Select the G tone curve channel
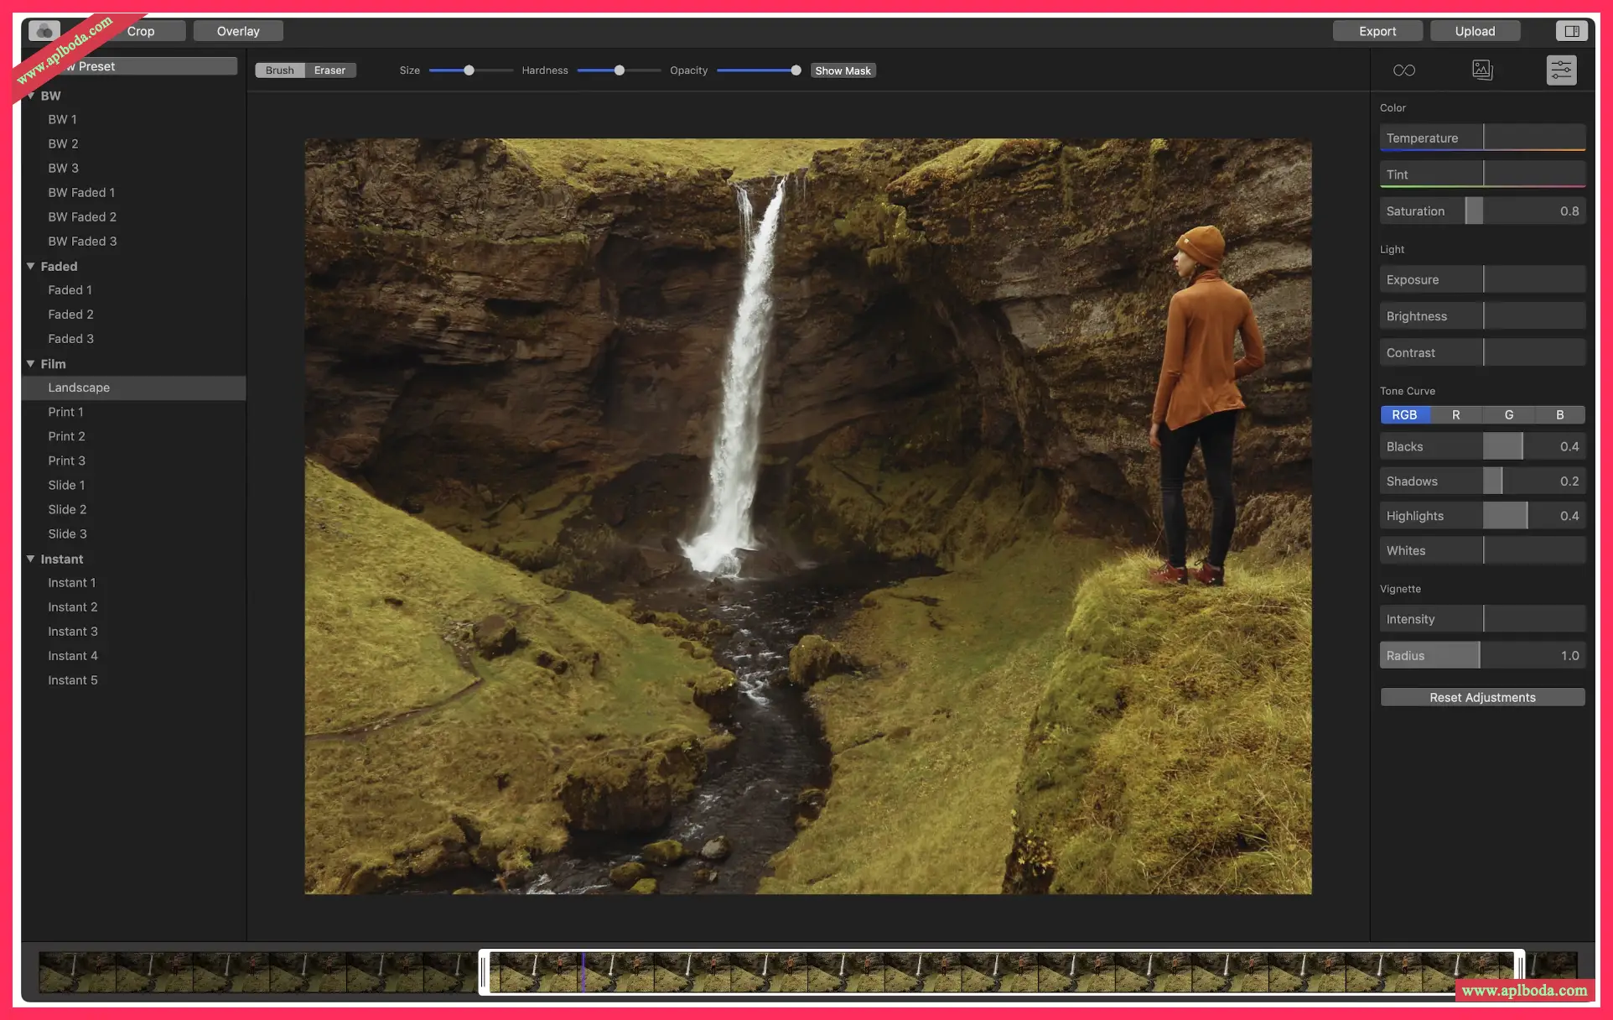Viewport: 1613px width, 1020px height. 1508,414
